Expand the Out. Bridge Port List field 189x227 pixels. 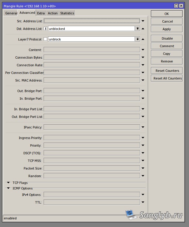tap(143, 116)
